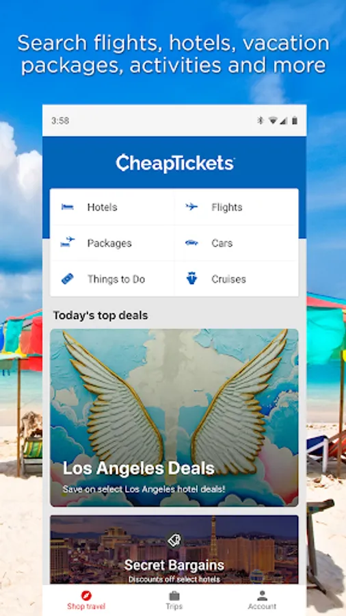The image size is (346, 616).
Task: Switch to the Account tab
Action: pyautogui.click(x=262, y=600)
